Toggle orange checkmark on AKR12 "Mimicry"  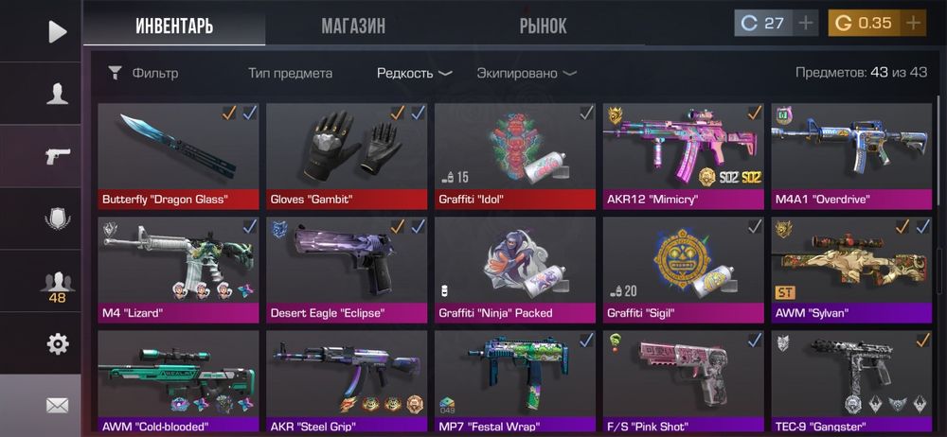point(755,113)
